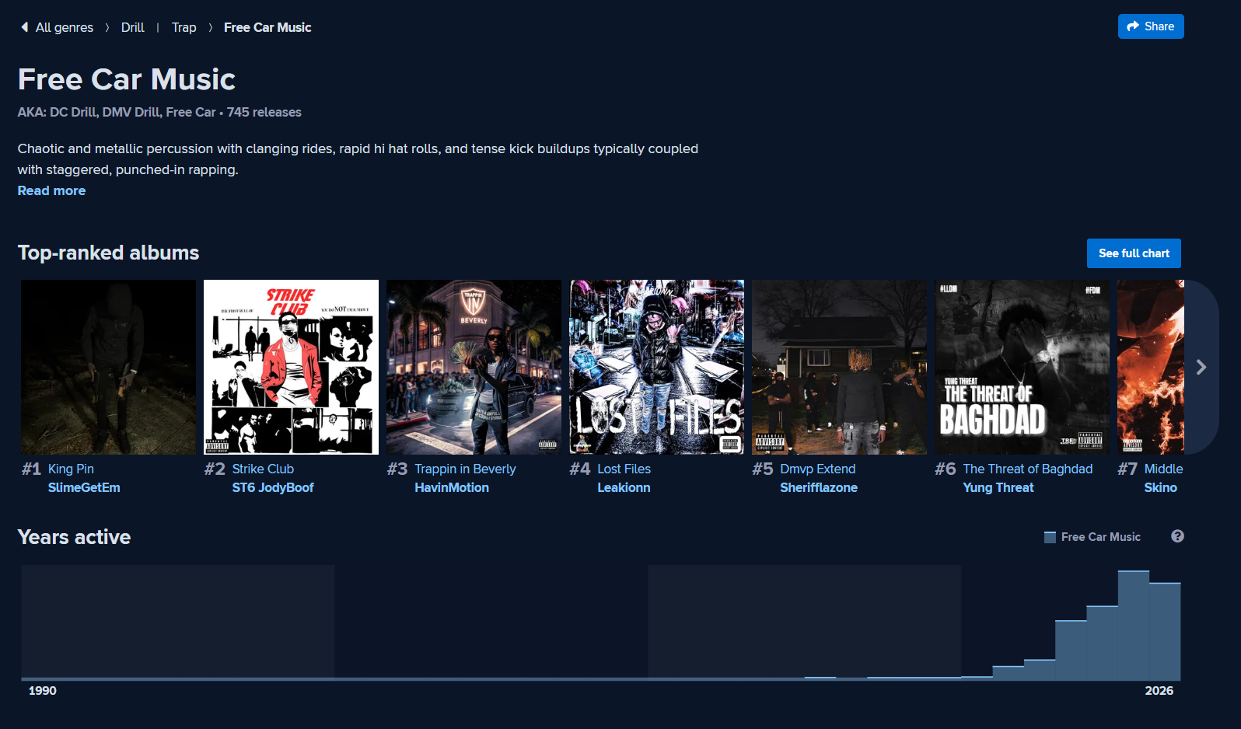
Task: Click the Top-ranked albums heading
Action: [108, 253]
